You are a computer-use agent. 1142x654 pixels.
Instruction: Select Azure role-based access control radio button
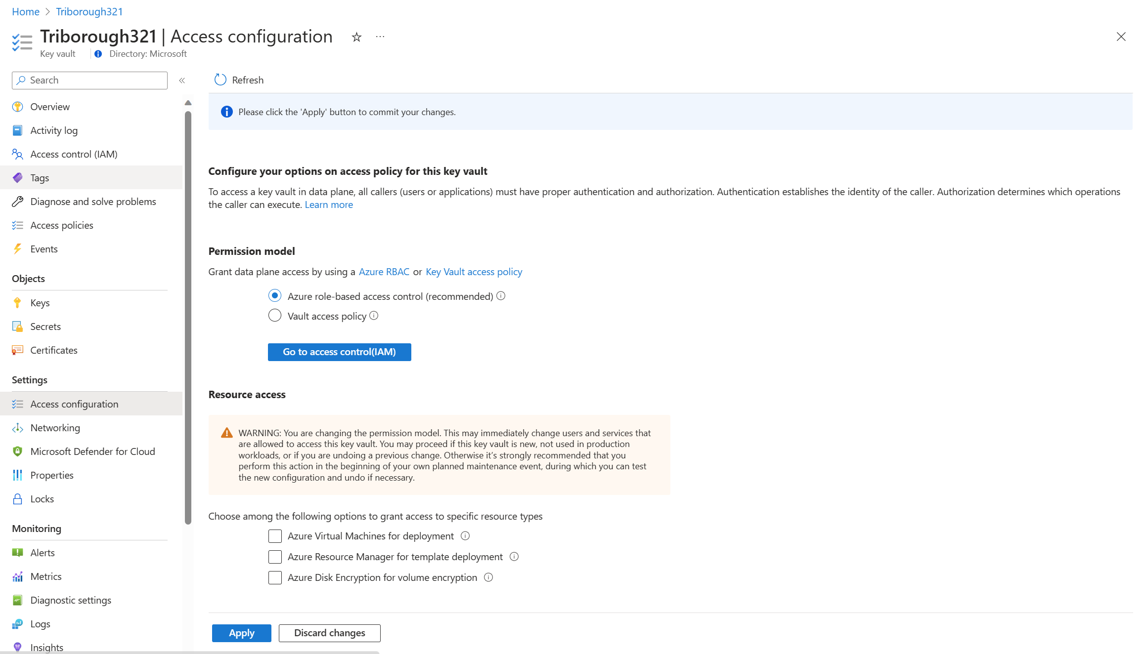(274, 296)
